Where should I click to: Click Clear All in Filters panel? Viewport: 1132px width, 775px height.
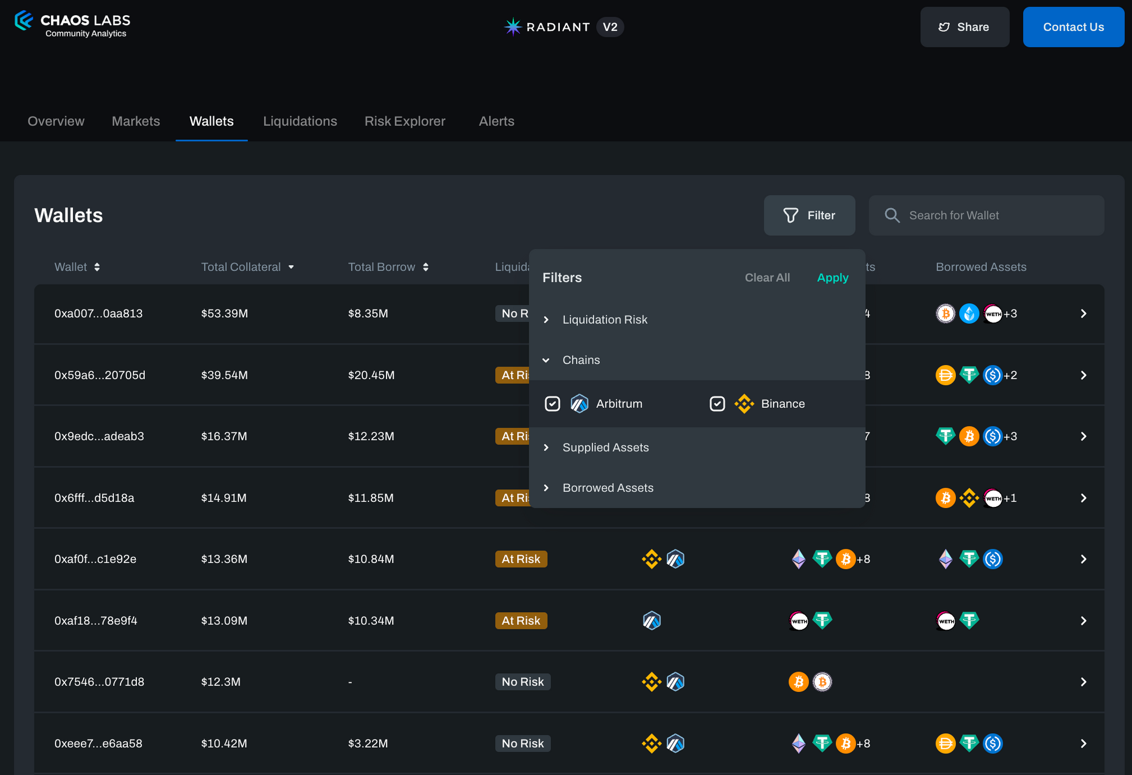[767, 278]
